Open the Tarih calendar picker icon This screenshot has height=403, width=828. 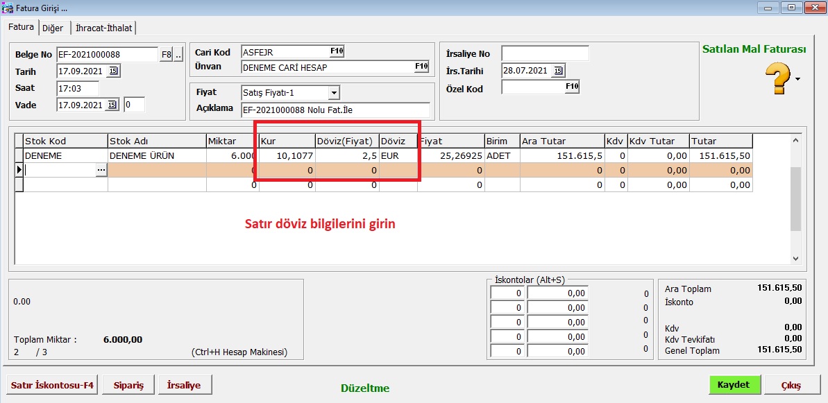114,71
